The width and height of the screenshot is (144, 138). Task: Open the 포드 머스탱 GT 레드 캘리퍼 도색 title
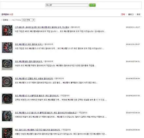(29, 44)
